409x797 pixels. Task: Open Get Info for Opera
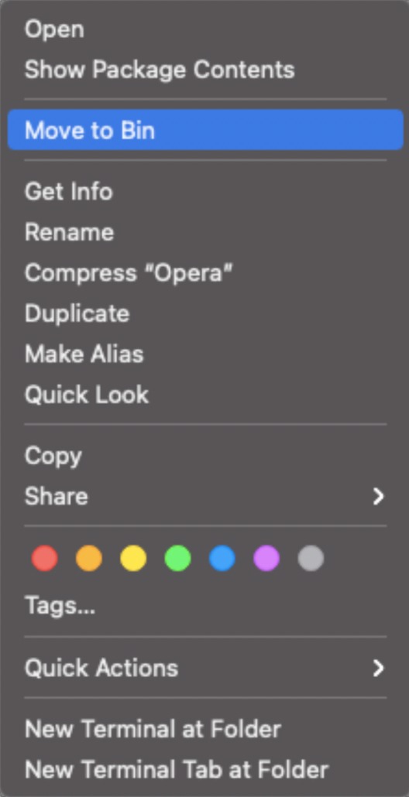205,192
